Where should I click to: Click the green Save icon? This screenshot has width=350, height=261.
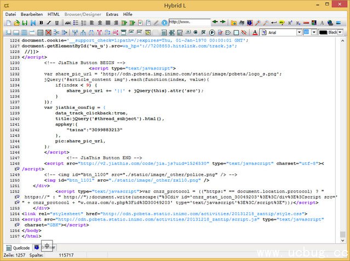tap(25, 22)
